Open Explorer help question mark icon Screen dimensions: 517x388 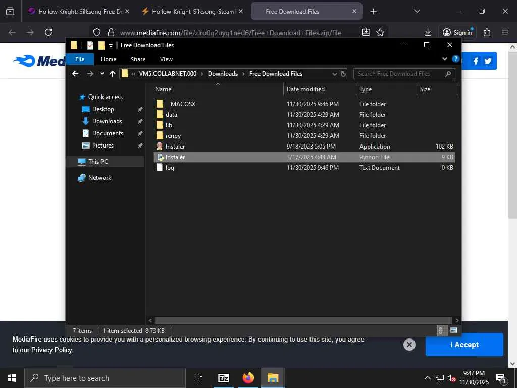click(x=456, y=59)
